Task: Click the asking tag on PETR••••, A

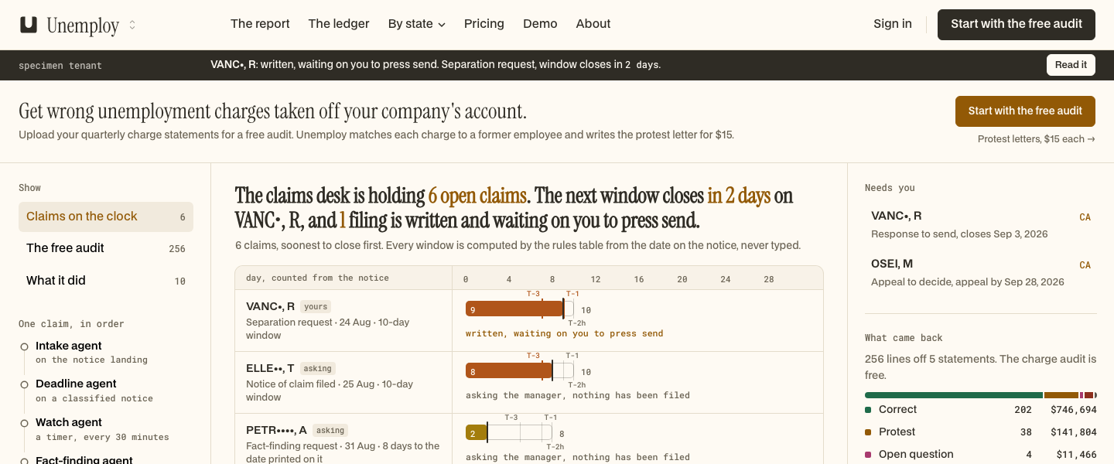Action: (x=330, y=431)
